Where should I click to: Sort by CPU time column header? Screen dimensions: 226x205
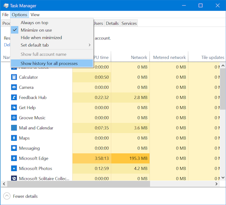tap(102, 57)
